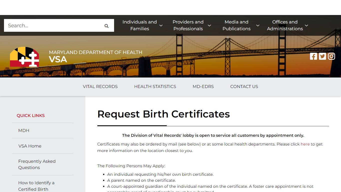This screenshot has width=341, height=192.
Task: Open the Facebook page icon
Action: (x=314, y=56)
